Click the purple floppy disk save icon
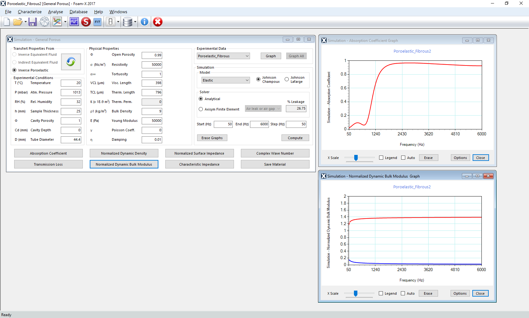The height and width of the screenshot is (318, 529). [32, 22]
